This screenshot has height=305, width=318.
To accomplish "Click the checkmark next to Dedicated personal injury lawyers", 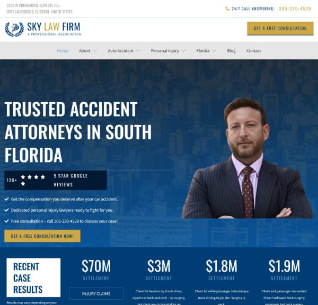I will (6, 210).
